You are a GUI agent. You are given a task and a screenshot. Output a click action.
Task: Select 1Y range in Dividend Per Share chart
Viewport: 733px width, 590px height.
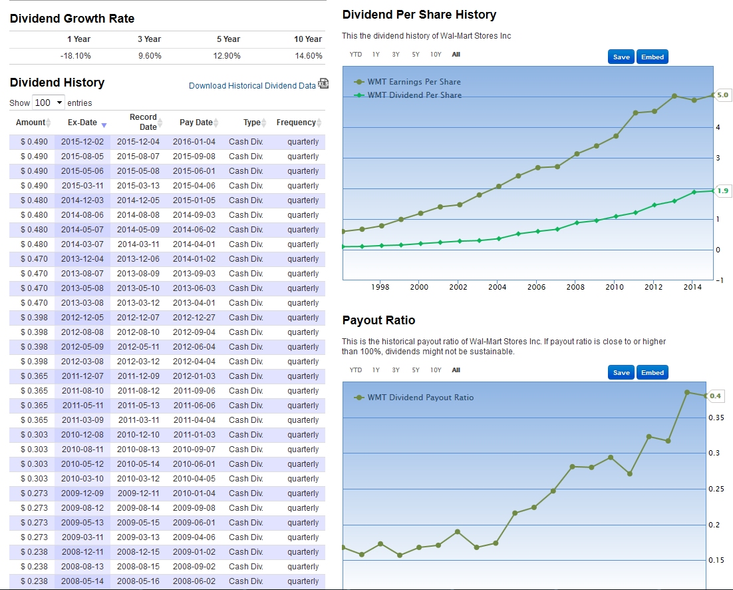(376, 55)
